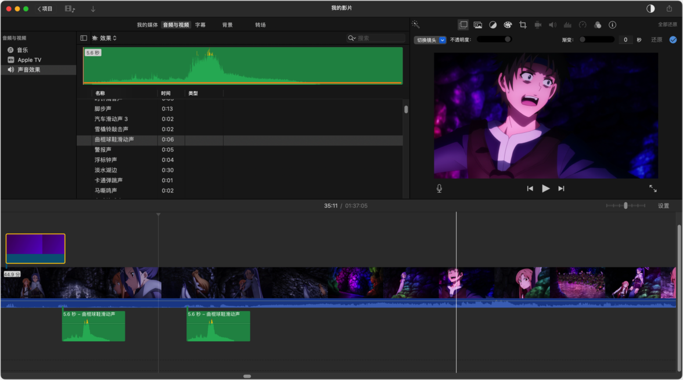The height and width of the screenshot is (380, 683).
Task: Play the preview in the viewer
Action: pyautogui.click(x=545, y=189)
